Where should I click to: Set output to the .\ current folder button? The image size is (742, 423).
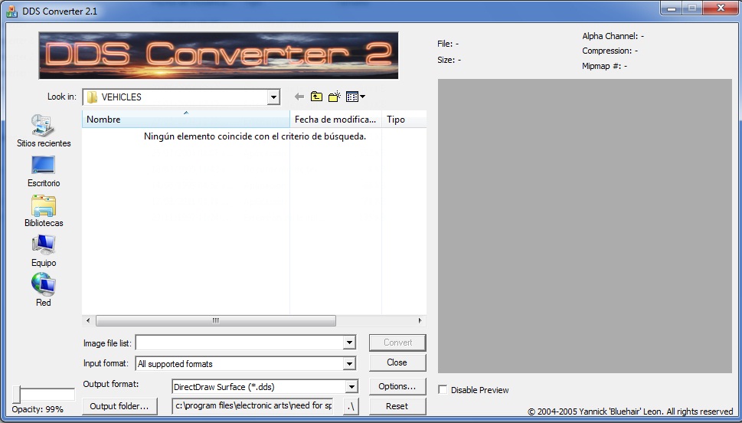(x=351, y=406)
